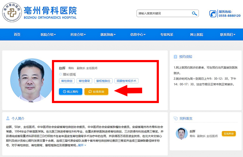Expand the 科室介绍 menu
This screenshot has width=243, height=157.
78,35
